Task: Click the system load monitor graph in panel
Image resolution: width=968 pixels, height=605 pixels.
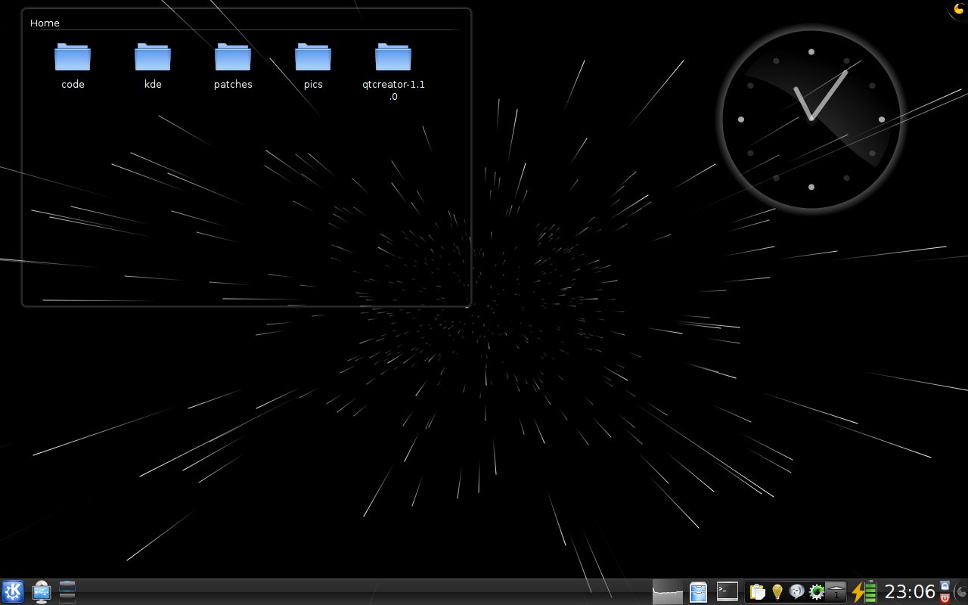Action: (x=667, y=591)
